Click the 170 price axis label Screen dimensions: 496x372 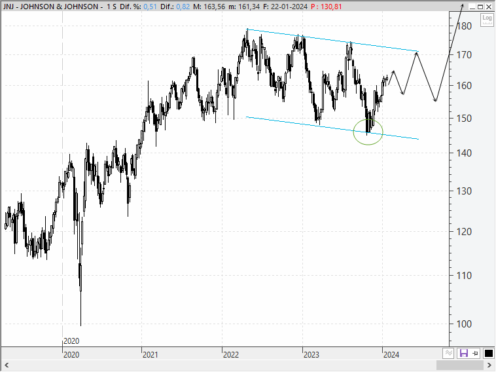463,55
